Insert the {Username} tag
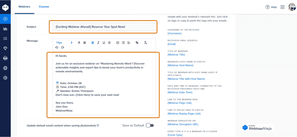Viewport: 297px width, 137px height. [175, 33]
